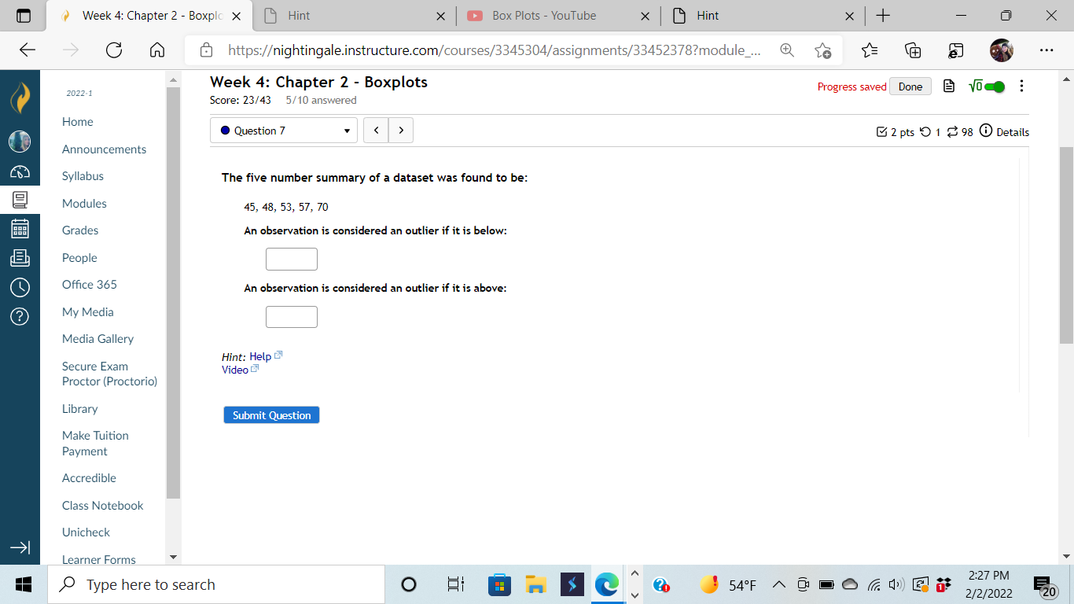1074x604 pixels.
Task: Advance with the next question chevron
Action: coord(401,130)
